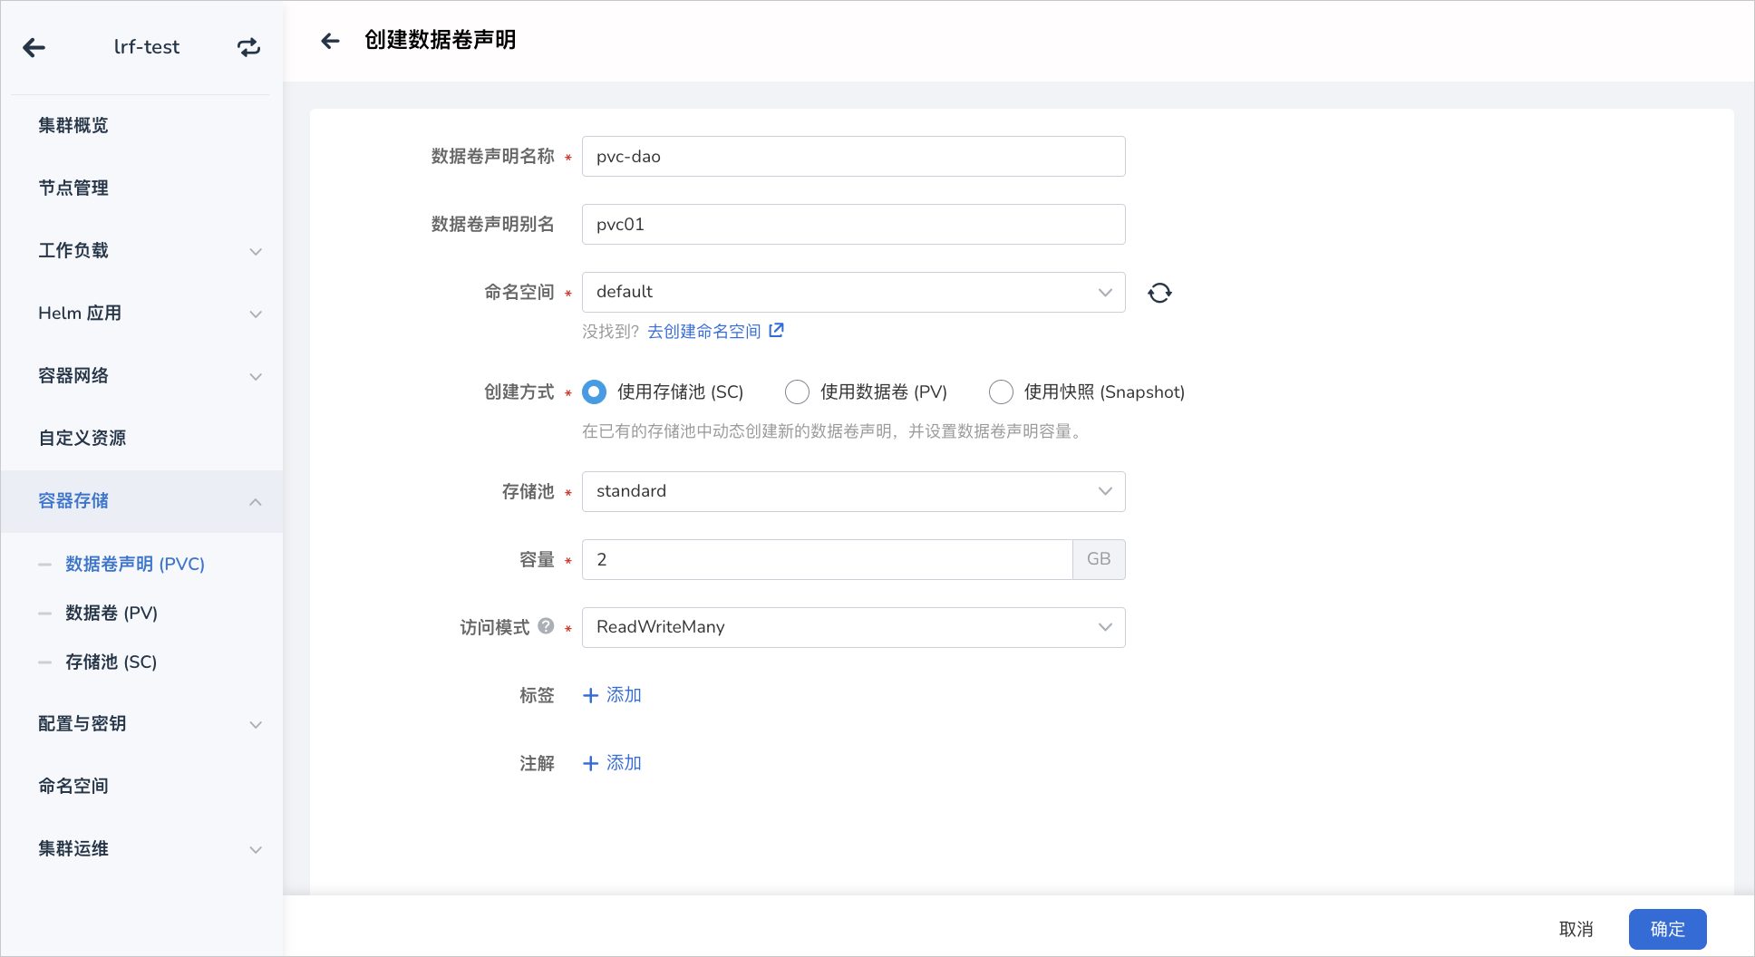Select the 使用快照 (Snapshot) radio option
1755x957 pixels.
pyautogui.click(x=1001, y=391)
